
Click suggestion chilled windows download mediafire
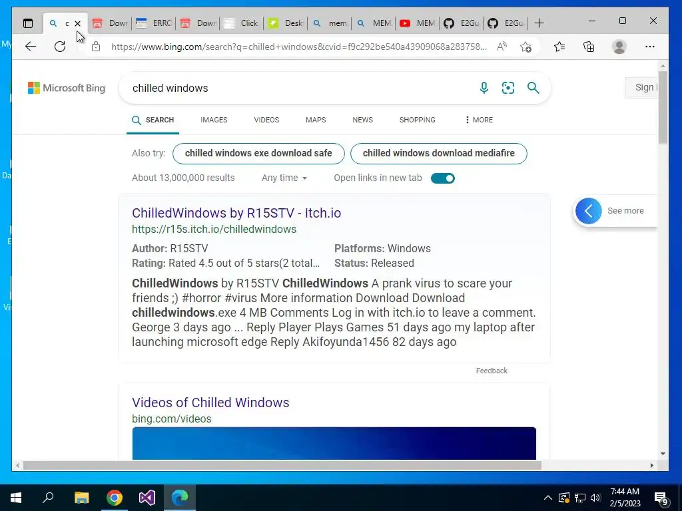pyautogui.click(x=438, y=154)
